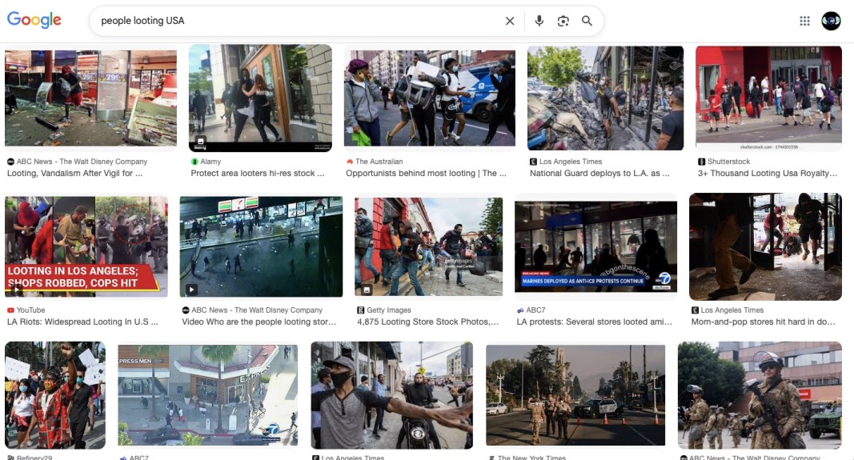854x460 pixels.
Task: Open "4,875 Looting Store Stock Photos" link
Action: [x=427, y=322]
